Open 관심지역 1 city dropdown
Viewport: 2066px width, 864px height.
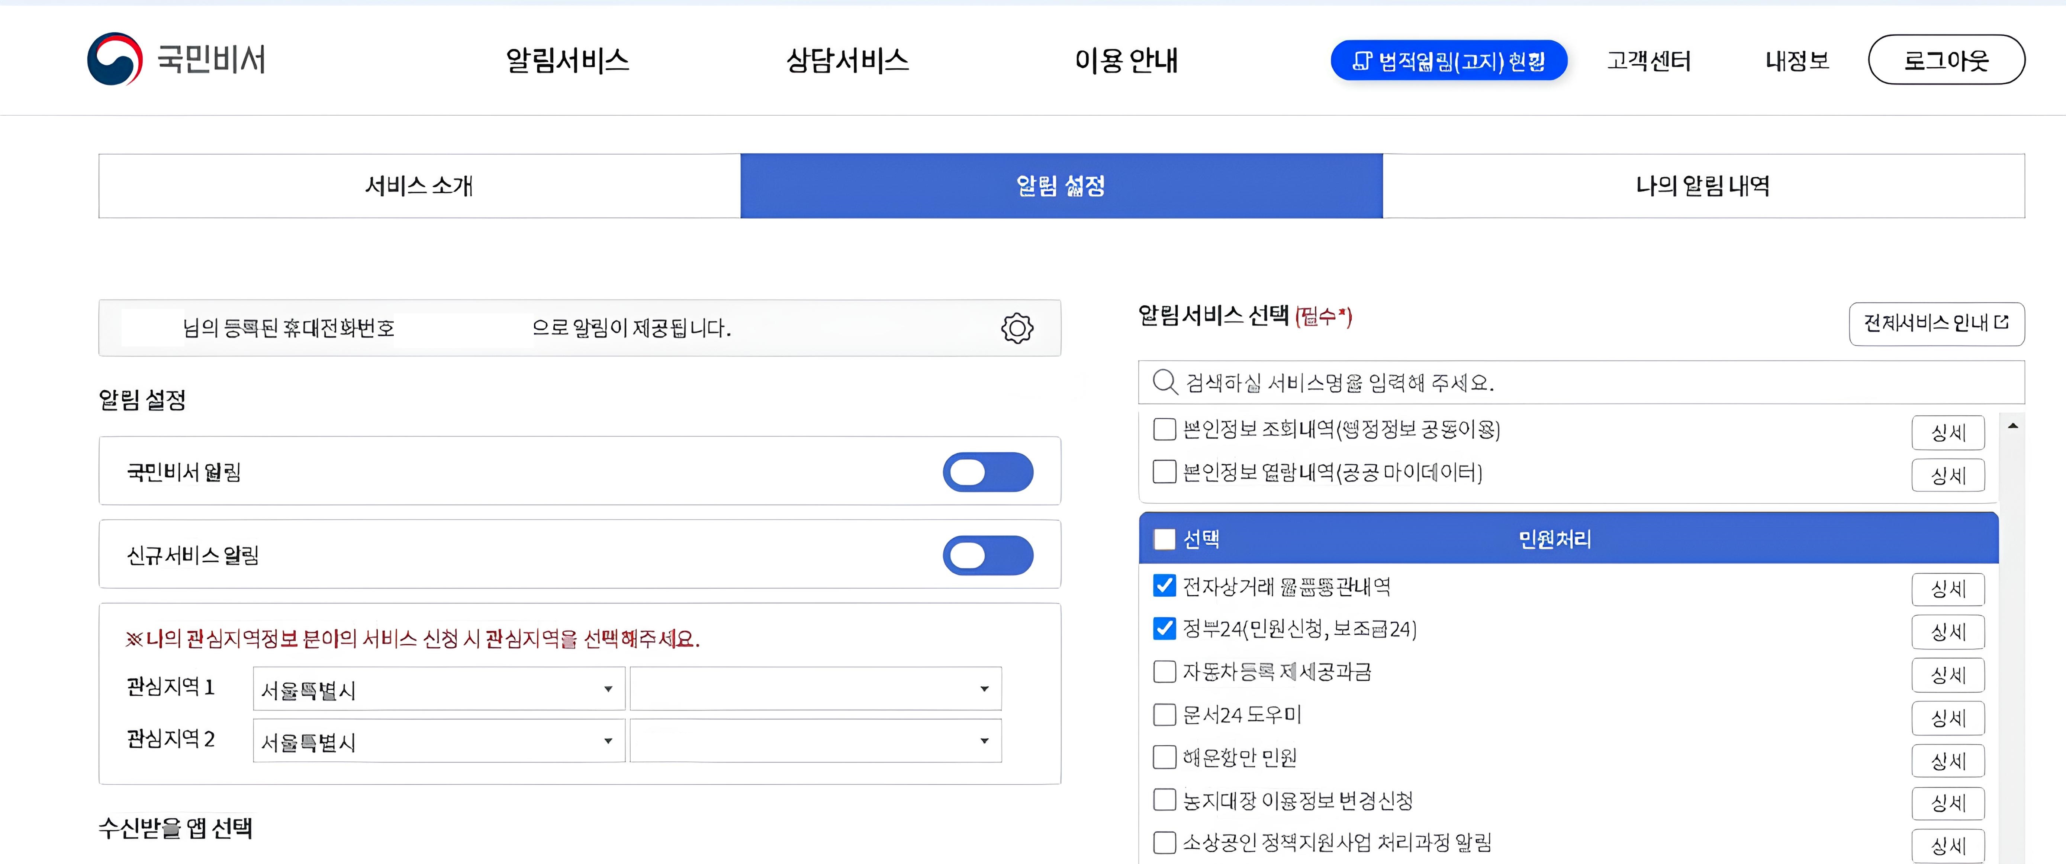coord(439,689)
